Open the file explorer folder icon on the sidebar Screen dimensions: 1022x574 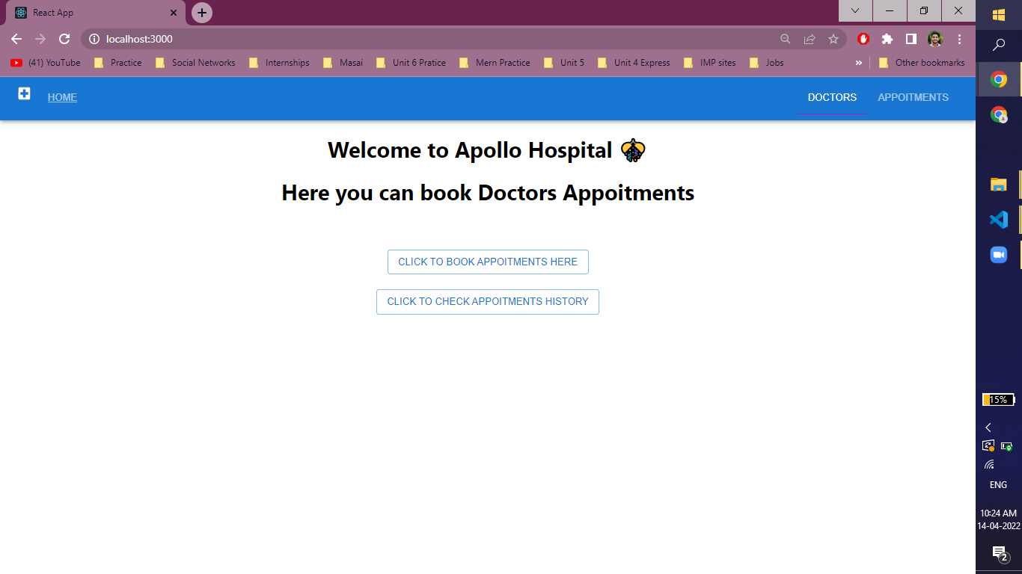998,183
